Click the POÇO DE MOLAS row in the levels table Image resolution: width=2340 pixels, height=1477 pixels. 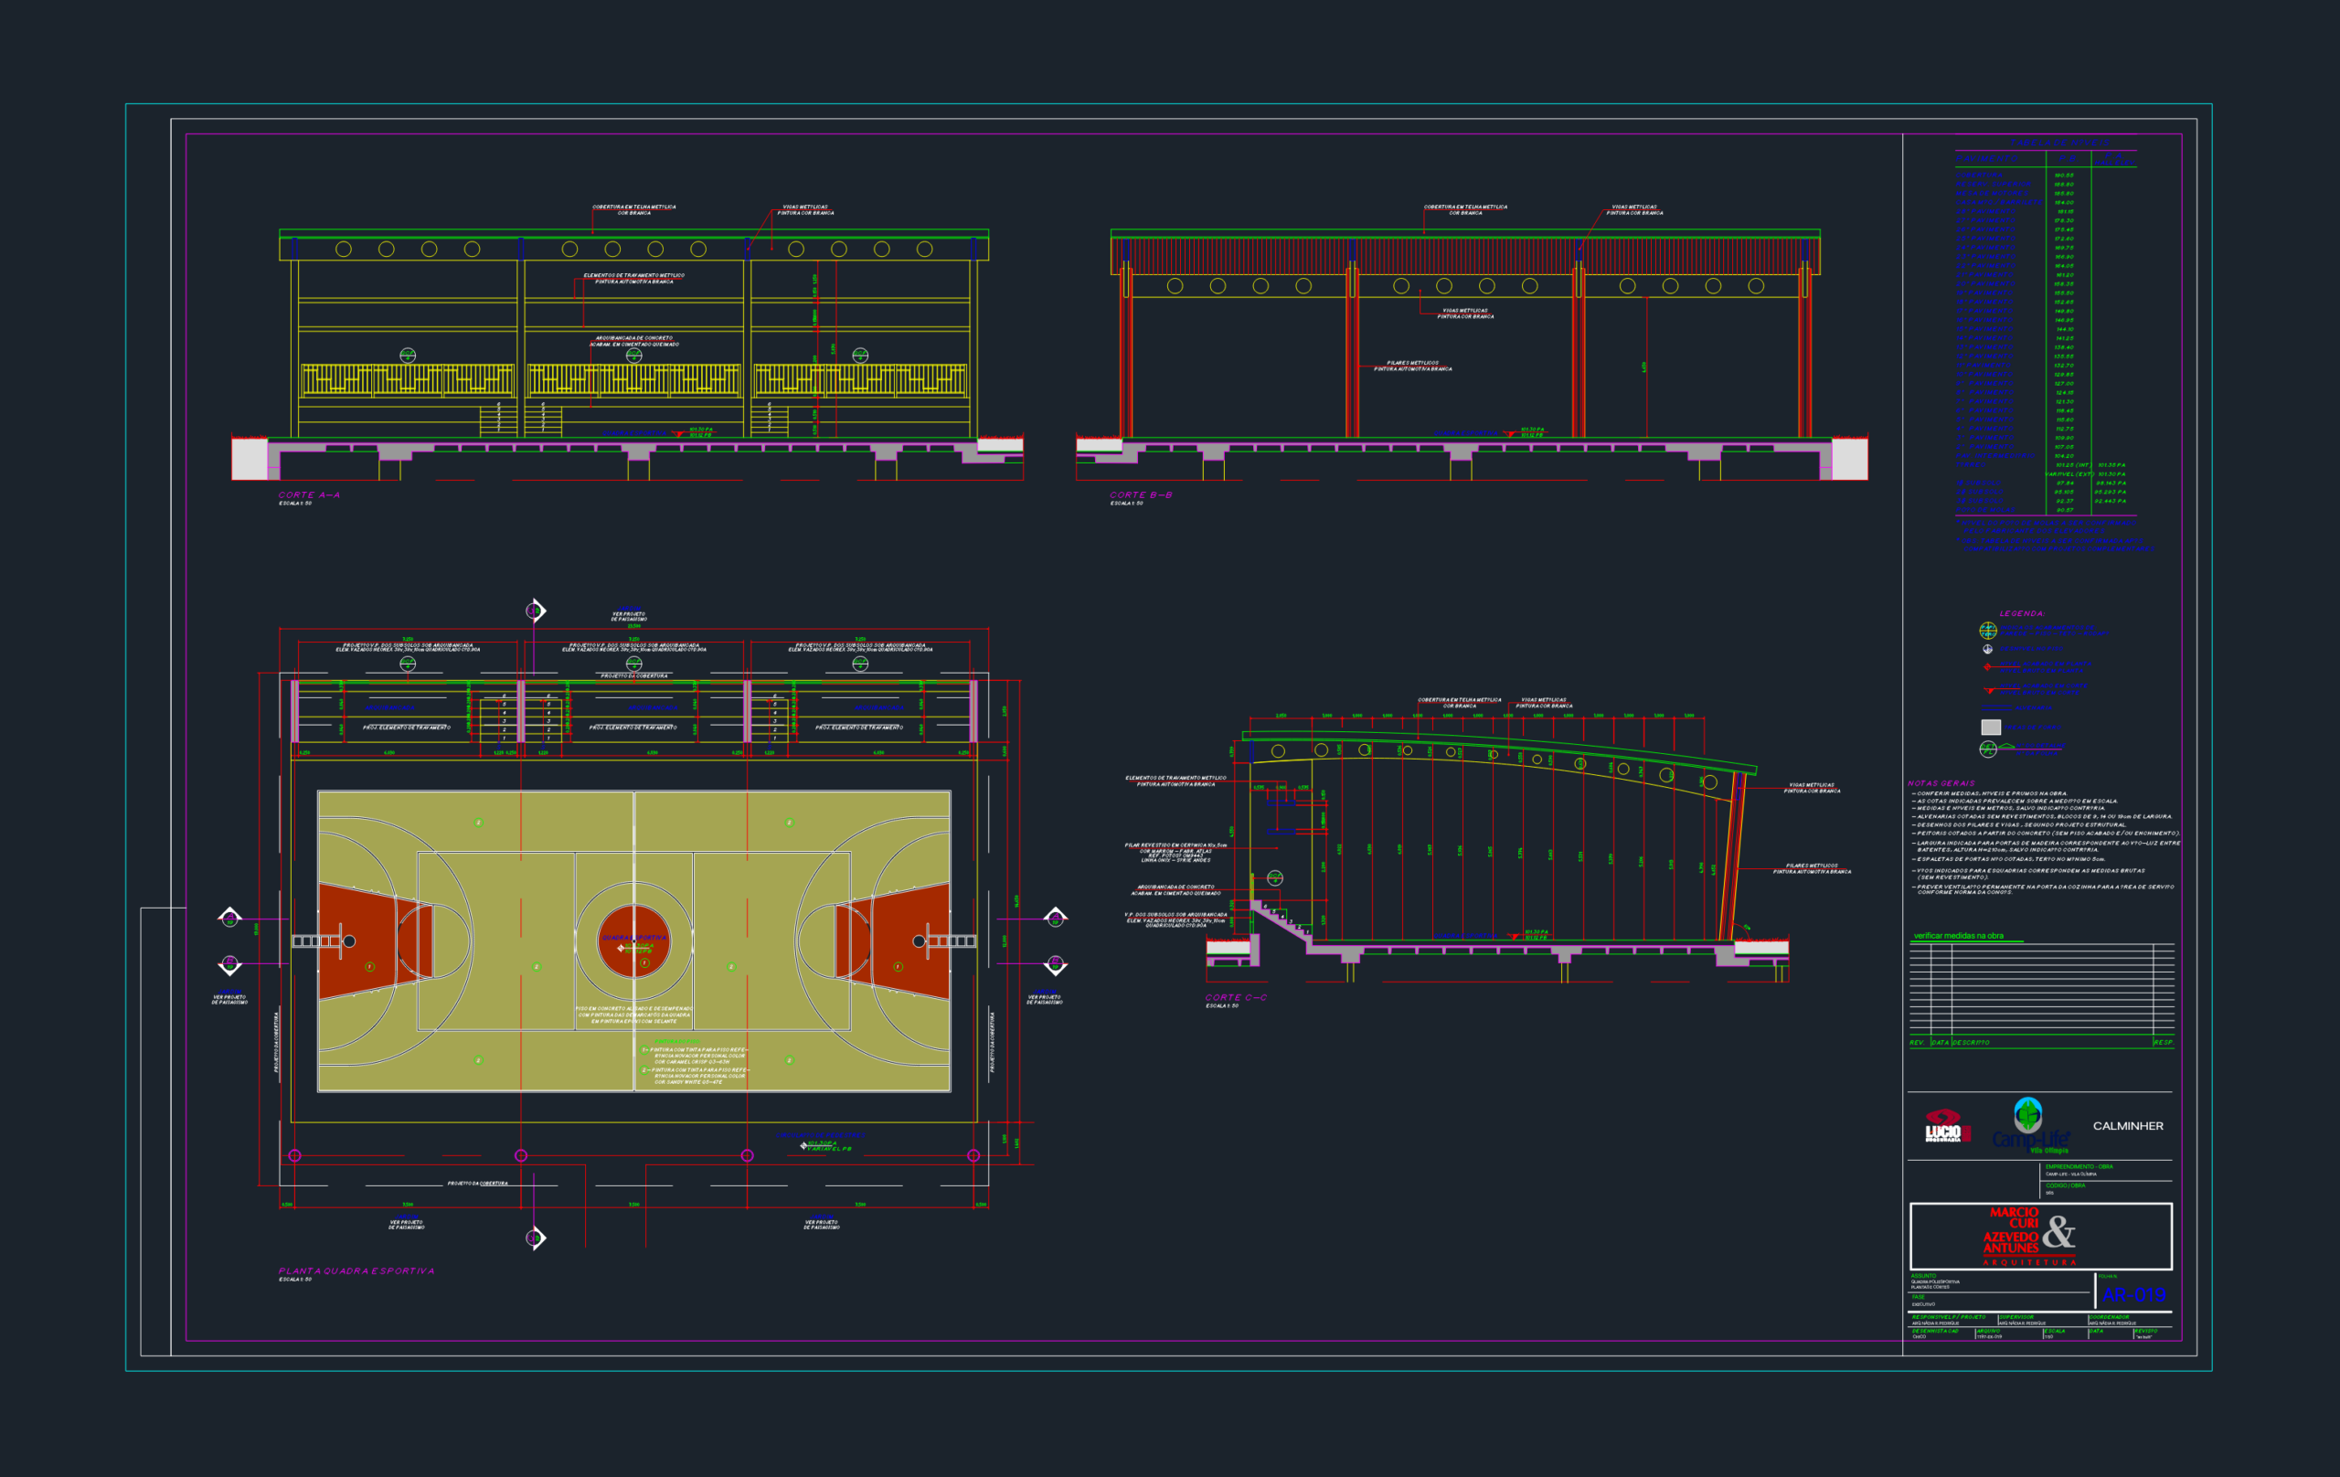[2046, 510]
